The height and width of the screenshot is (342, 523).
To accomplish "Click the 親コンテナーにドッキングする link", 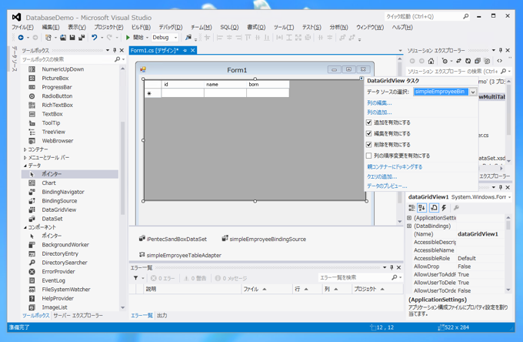I will point(395,166).
